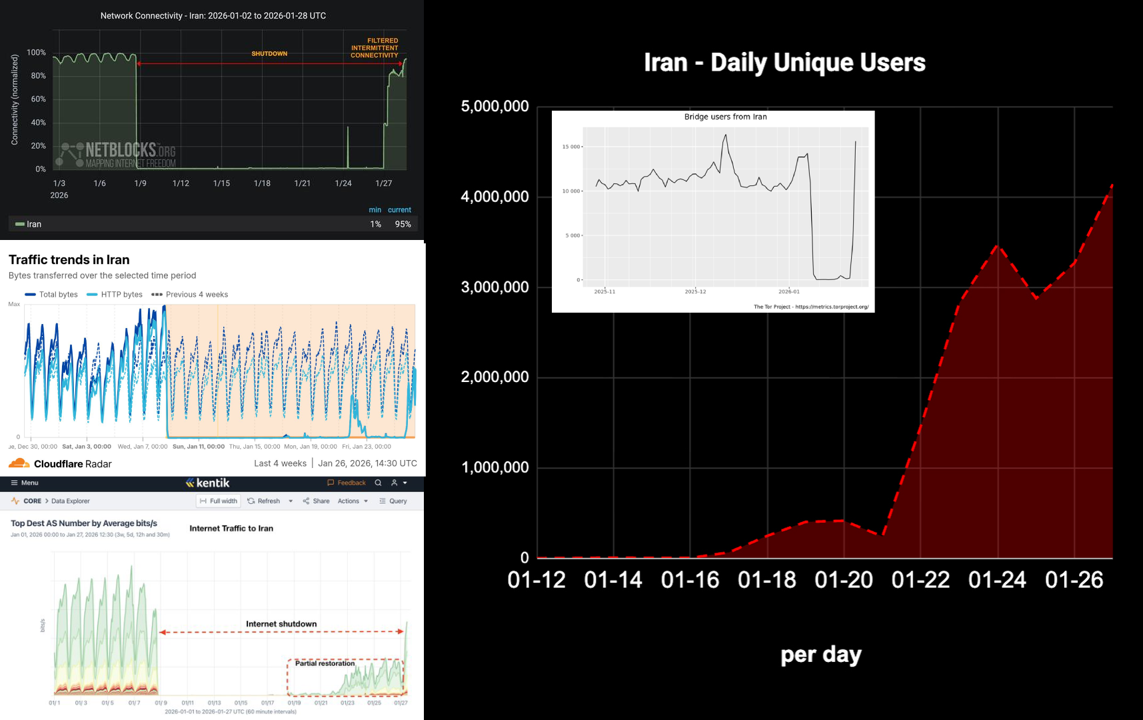
Task: Click the Cloudflare Radar cloud logo
Action: click(x=19, y=463)
